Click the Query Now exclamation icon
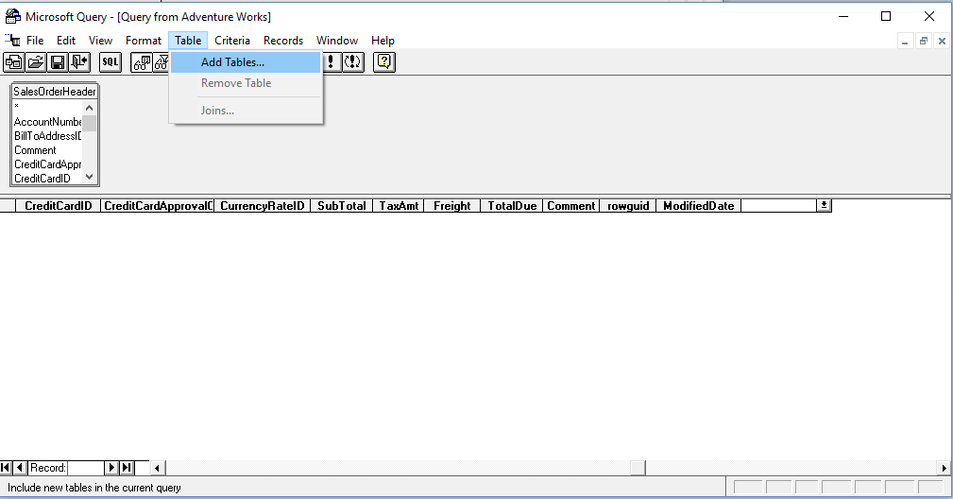 click(331, 62)
